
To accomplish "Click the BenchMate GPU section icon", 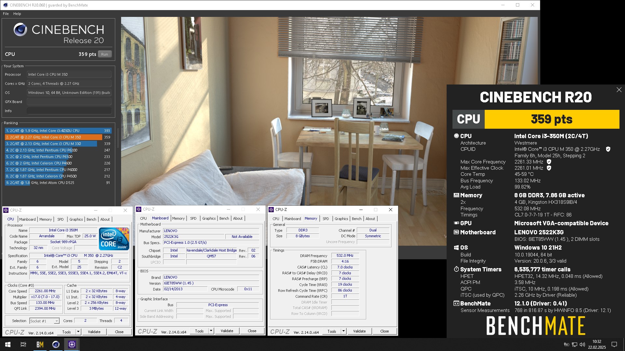I will pos(456,223).
